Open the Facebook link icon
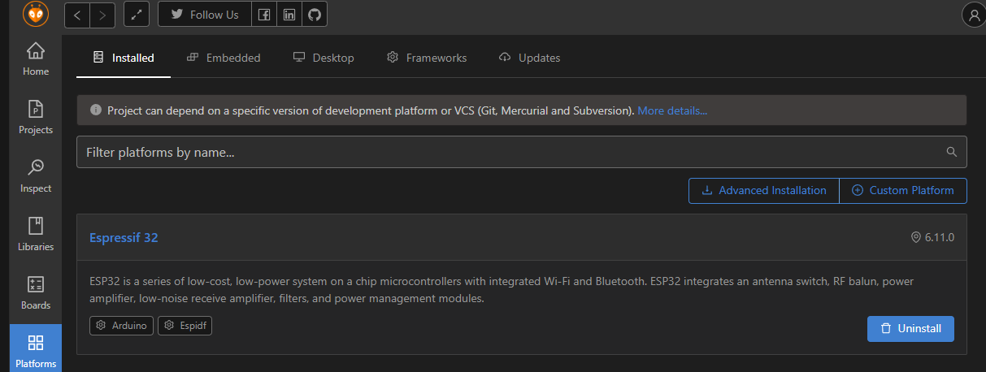The height and width of the screenshot is (372, 986). 263,15
